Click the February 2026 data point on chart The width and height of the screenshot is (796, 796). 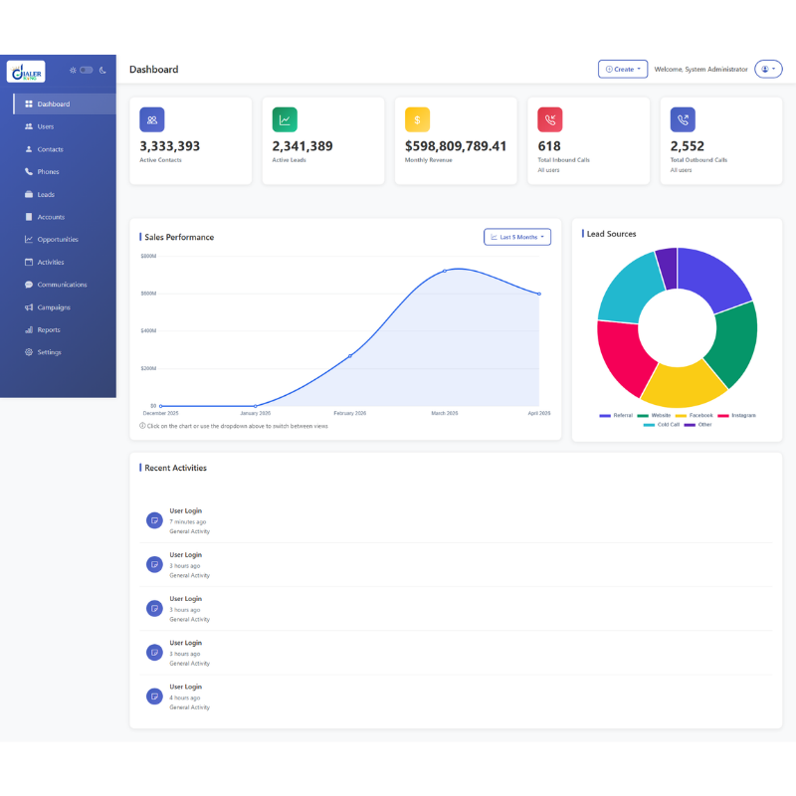click(350, 356)
